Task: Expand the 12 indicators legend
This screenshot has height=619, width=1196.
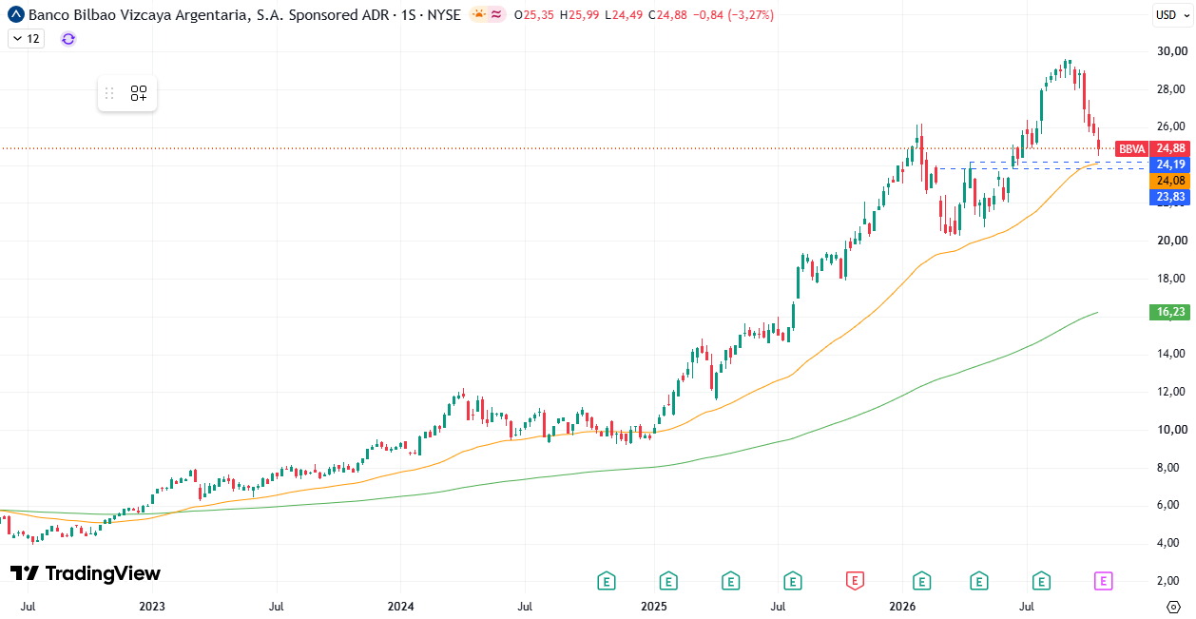Action: [x=26, y=39]
